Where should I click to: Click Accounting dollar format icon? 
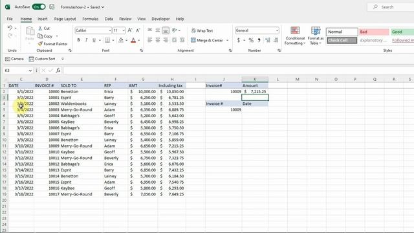point(239,40)
